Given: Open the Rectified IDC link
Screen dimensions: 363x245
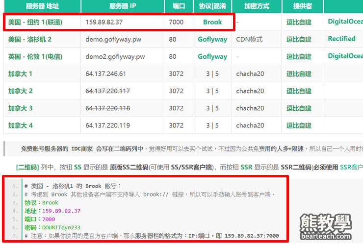Looking at the screenshot, I should tap(342, 39).
